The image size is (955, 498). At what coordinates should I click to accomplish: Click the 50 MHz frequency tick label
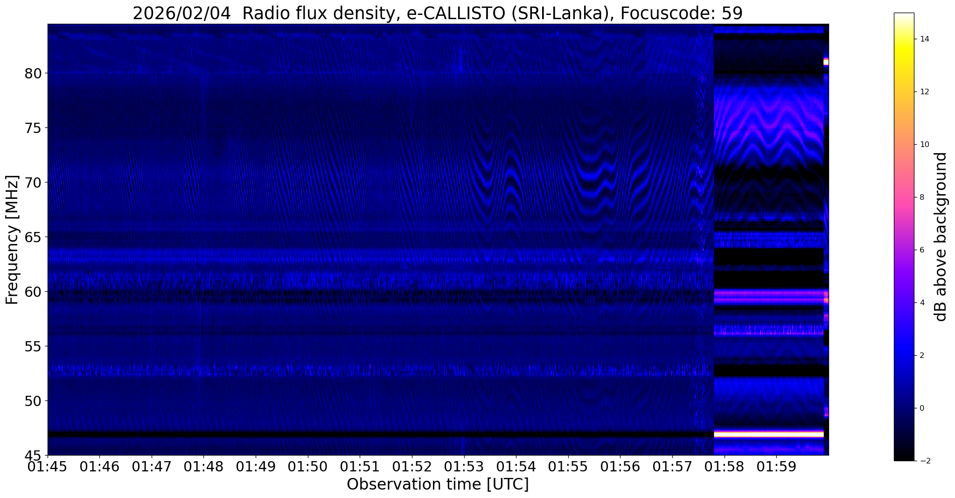point(33,401)
